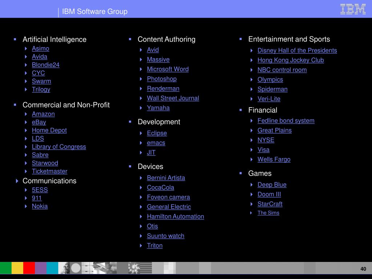Viewport: 372px width, 279px height.
Task: Open the Asimo link
Action: pyautogui.click(x=41, y=48)
